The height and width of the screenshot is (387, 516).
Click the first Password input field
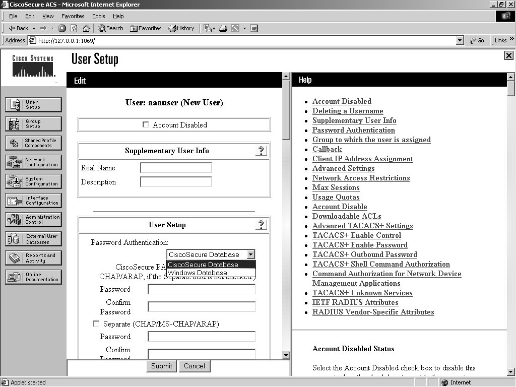click(202, 289)
